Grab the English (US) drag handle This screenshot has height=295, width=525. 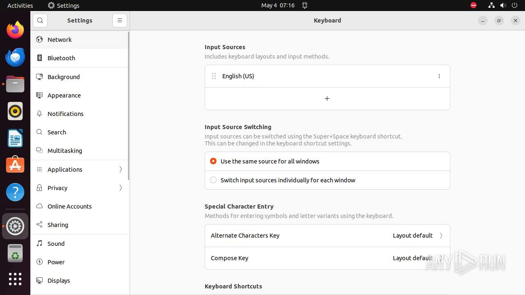coord(214,76)
